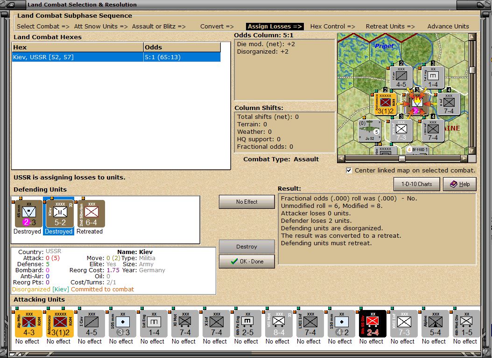Click the Antonescu HQ counter on map
The width and height of the screenshot is (492, 358).
coord(386,103)
